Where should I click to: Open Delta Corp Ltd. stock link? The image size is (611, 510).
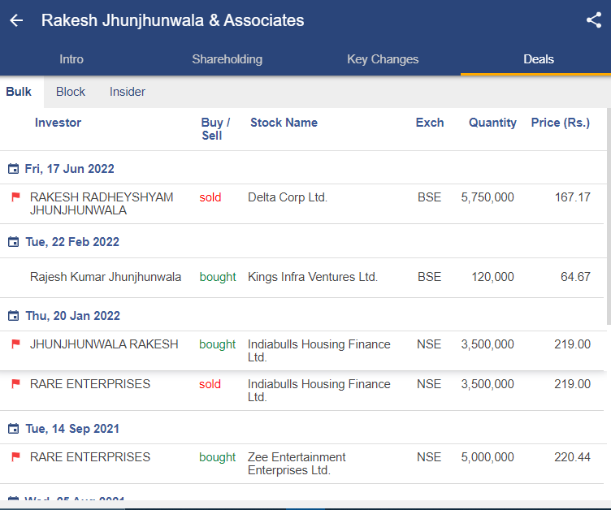pos(288,197)
